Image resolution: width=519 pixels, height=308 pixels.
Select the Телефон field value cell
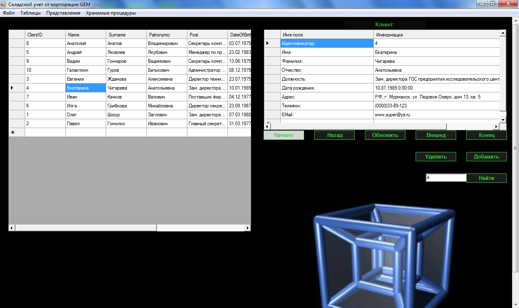point(436,106)
